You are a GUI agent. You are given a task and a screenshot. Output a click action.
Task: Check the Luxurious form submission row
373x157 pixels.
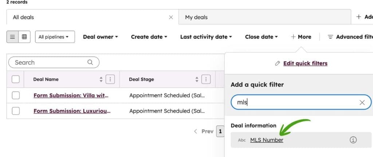click(x=16, y=111)
